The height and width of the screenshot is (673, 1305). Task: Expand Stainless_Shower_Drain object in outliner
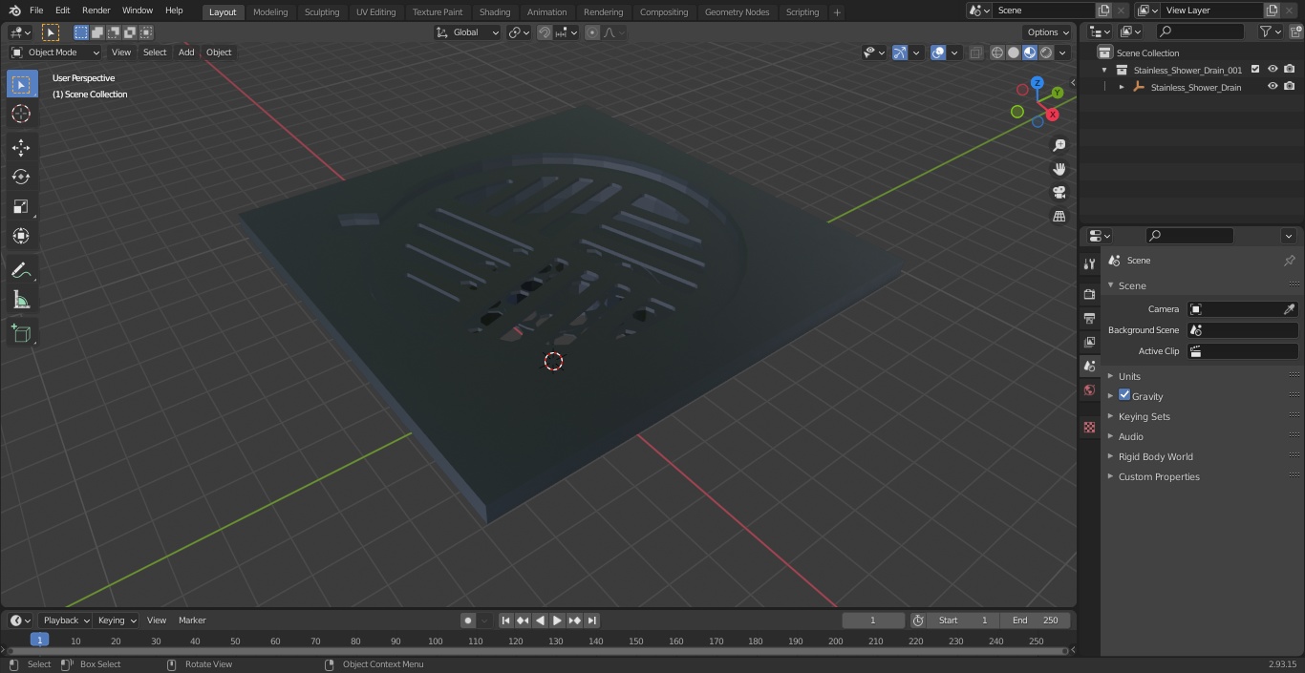pos(1122,87)
